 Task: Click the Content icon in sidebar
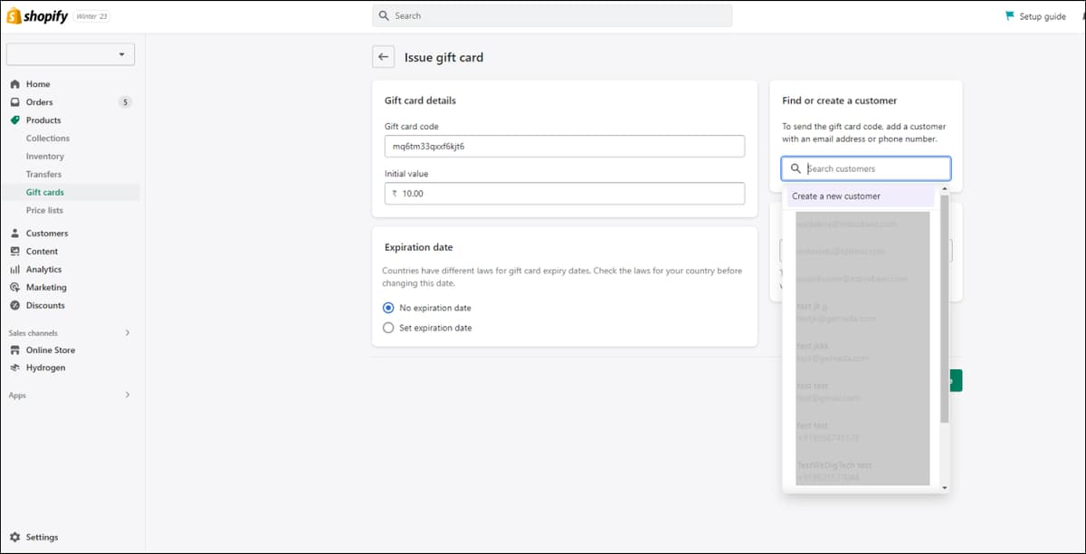[x=14, y=252]
